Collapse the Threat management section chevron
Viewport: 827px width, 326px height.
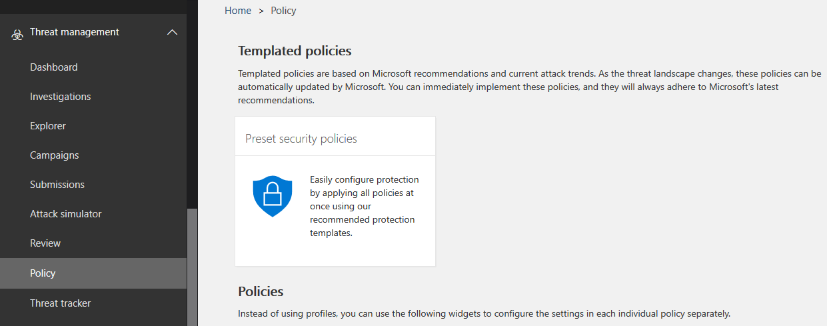click(x=172, y=32)
